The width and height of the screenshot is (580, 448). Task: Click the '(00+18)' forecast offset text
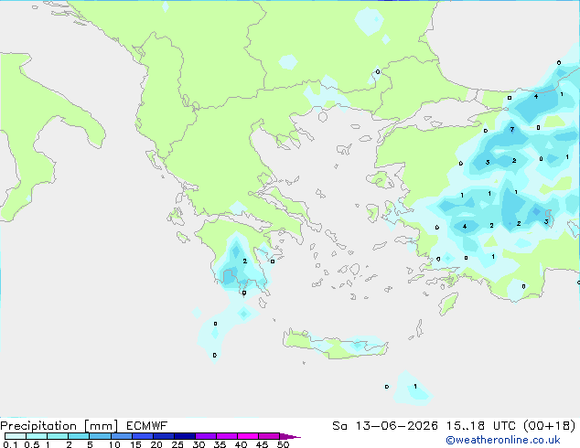pos(550,426)
